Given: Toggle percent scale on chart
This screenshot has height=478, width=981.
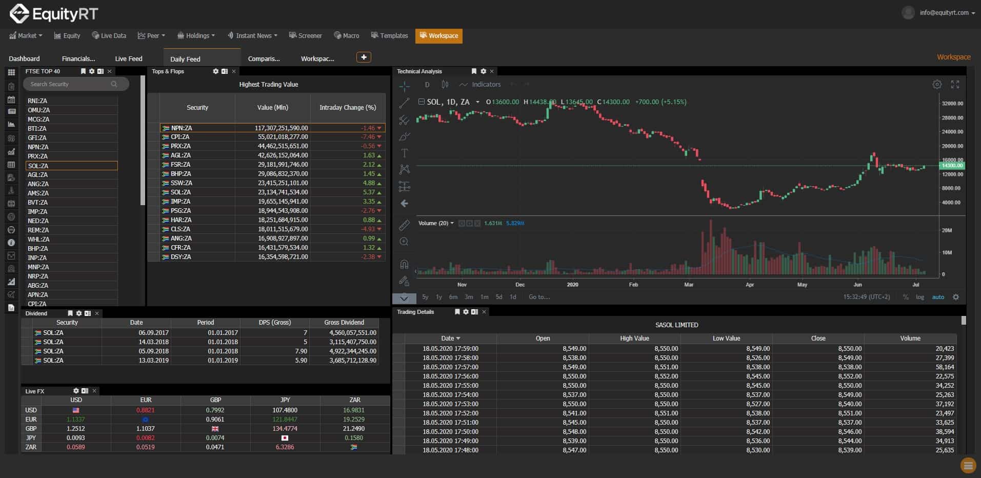Looking at the screenshot, I should [x=906, y=297].
